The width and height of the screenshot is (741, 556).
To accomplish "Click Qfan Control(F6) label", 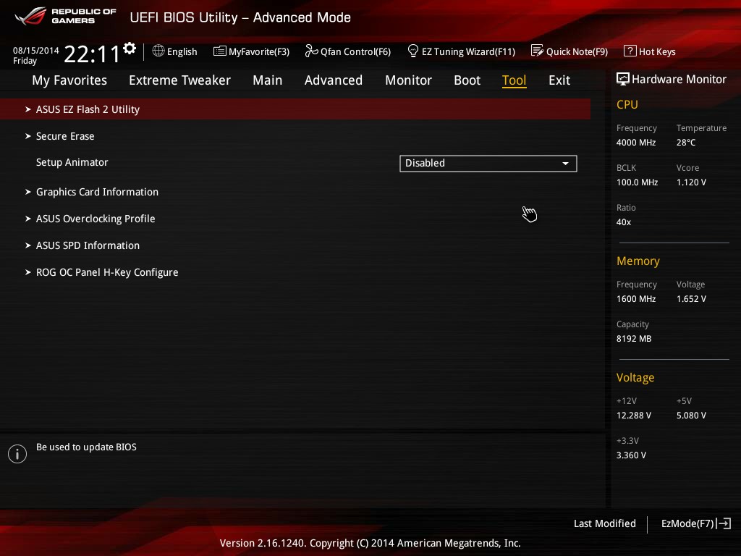I will 355,51.
